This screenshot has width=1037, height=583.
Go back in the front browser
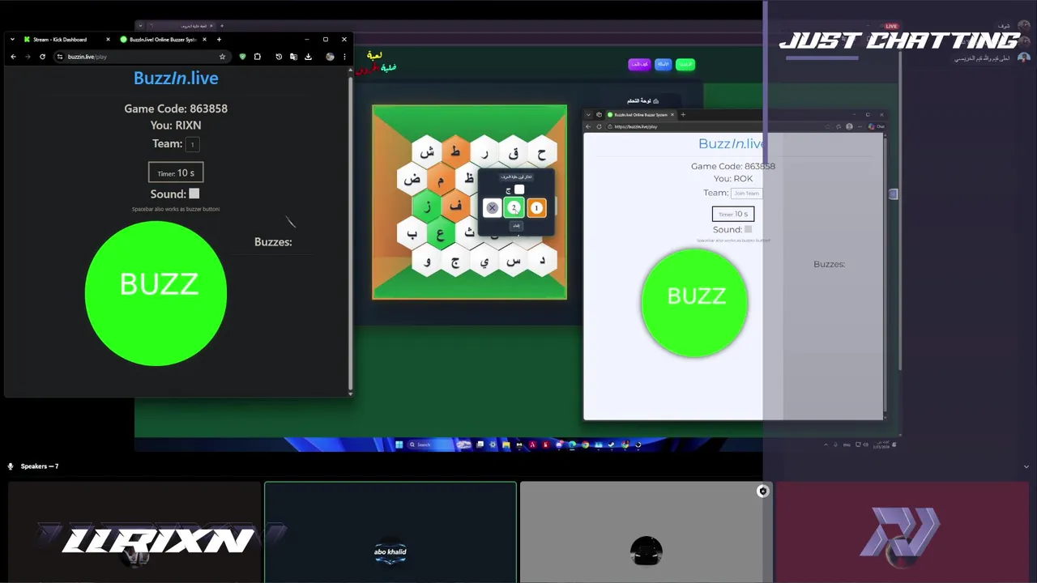(13, 57)
